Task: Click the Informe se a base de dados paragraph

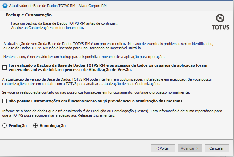Action: tap(112, 113)
